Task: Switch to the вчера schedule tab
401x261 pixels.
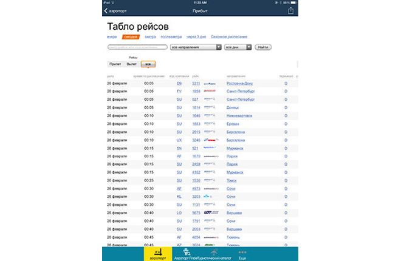Action: coord(112,37)
